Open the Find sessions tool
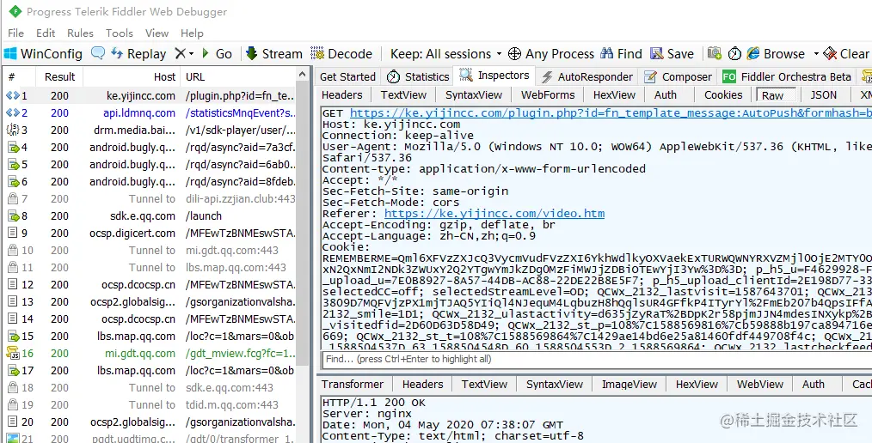 [x=621, y=54]
